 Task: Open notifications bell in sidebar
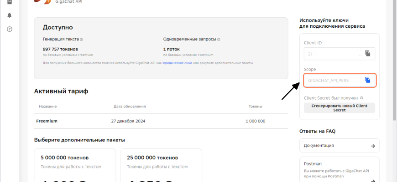coord(10,15)
